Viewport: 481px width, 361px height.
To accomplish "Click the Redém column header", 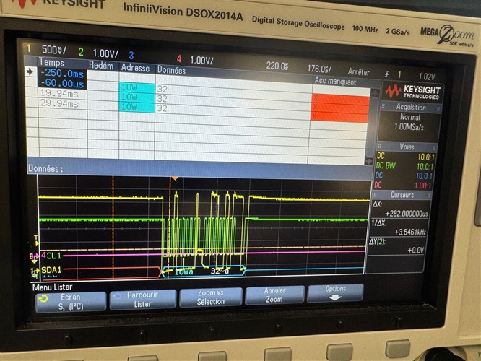I will (101, 66).
